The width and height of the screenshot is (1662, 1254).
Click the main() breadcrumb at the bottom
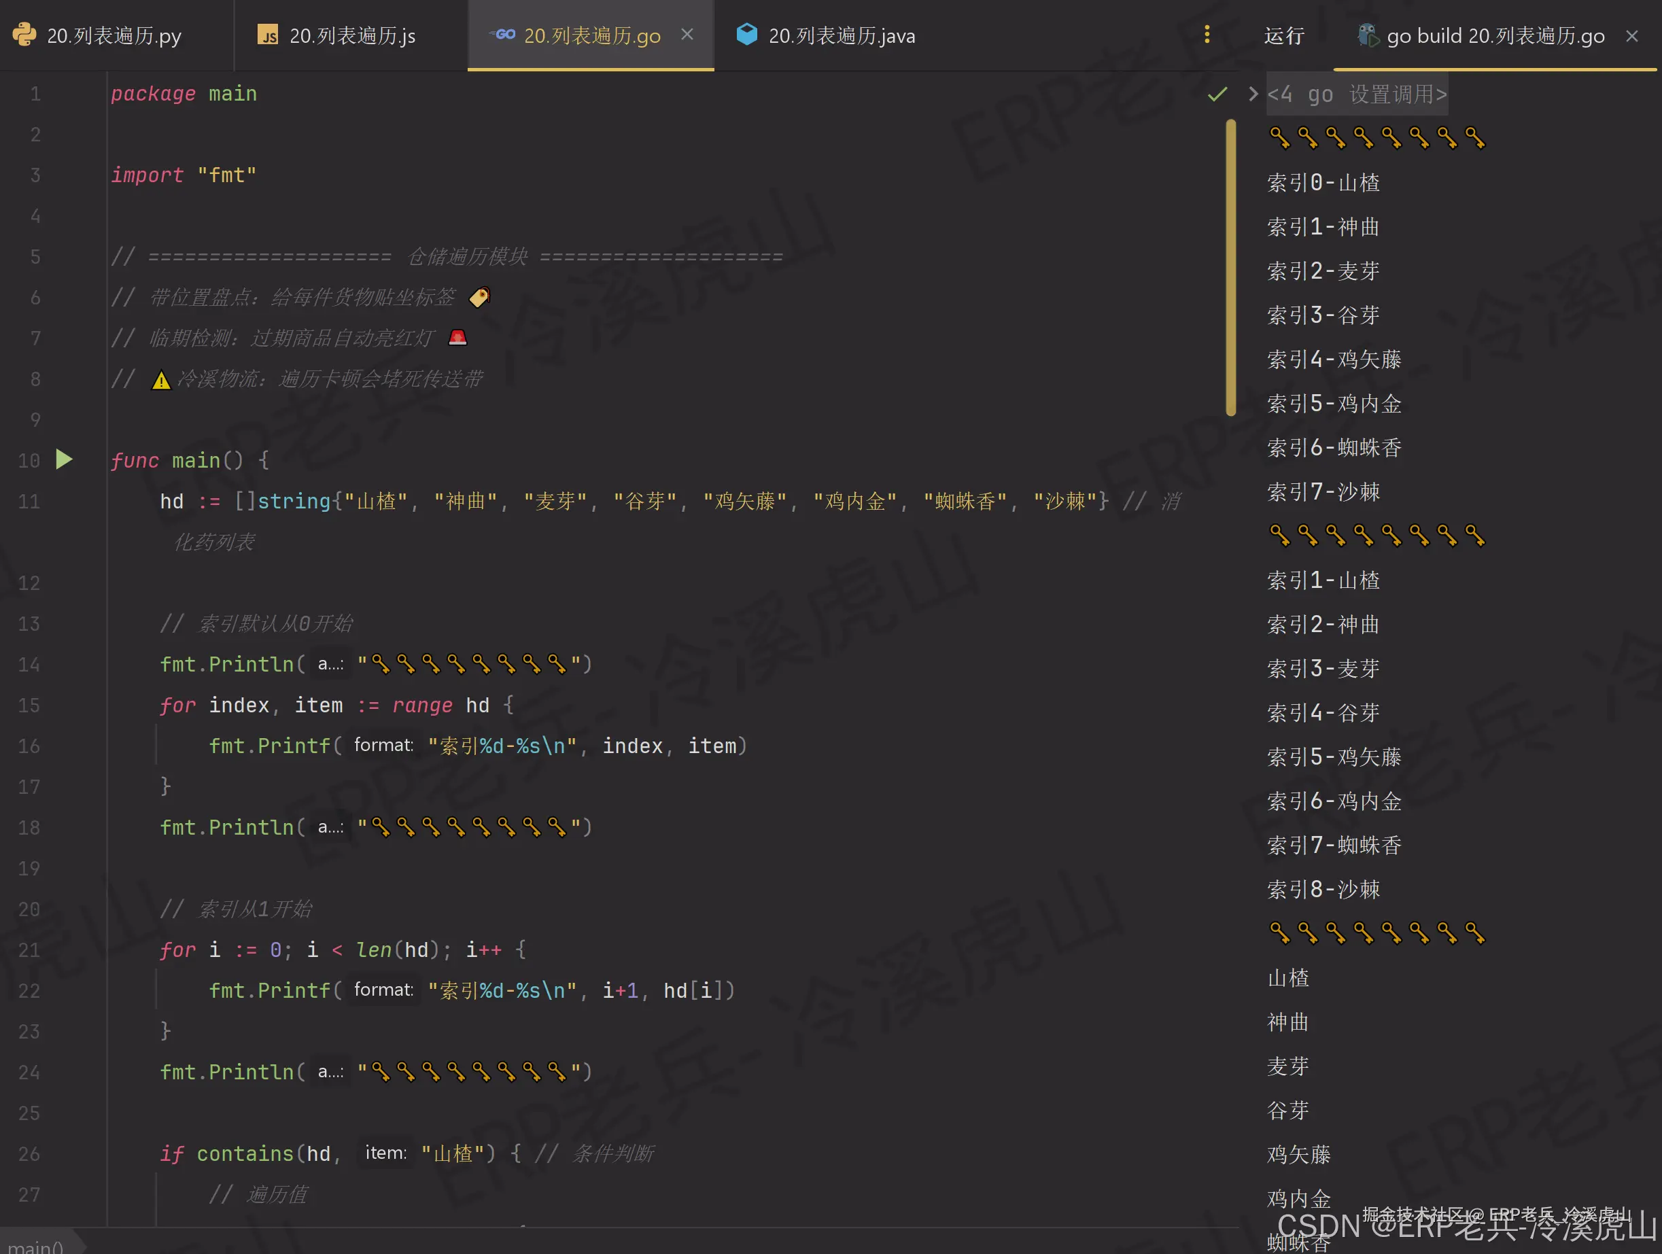click(x=35, y=1246)
